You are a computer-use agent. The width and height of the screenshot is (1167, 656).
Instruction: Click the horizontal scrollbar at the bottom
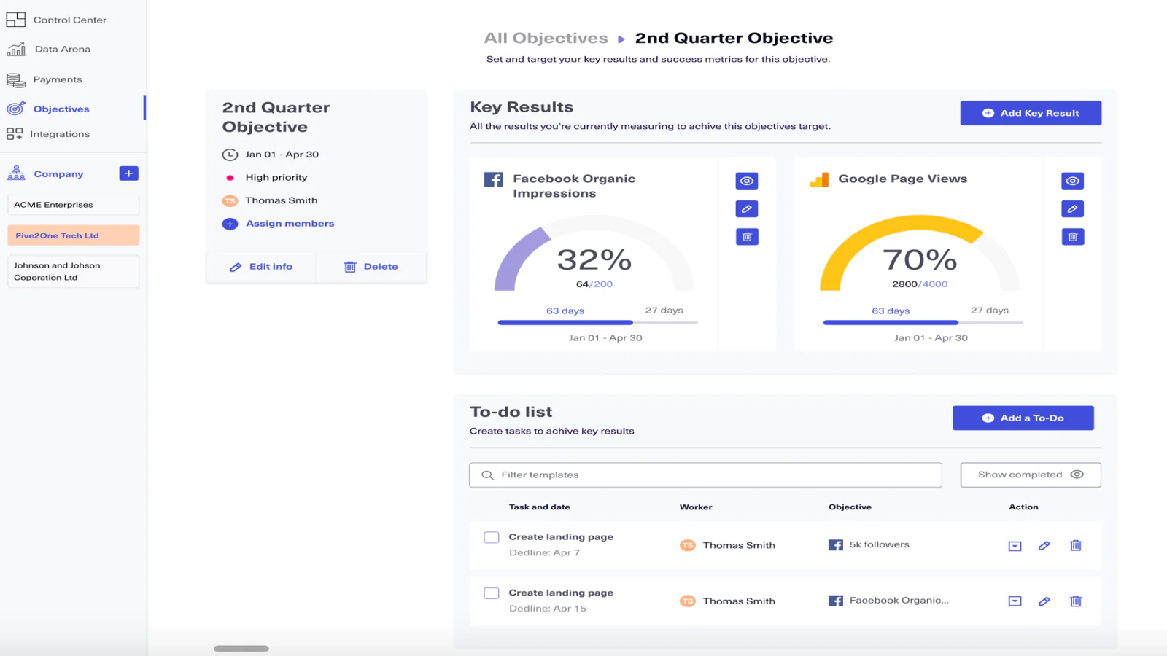click(241, 648)
